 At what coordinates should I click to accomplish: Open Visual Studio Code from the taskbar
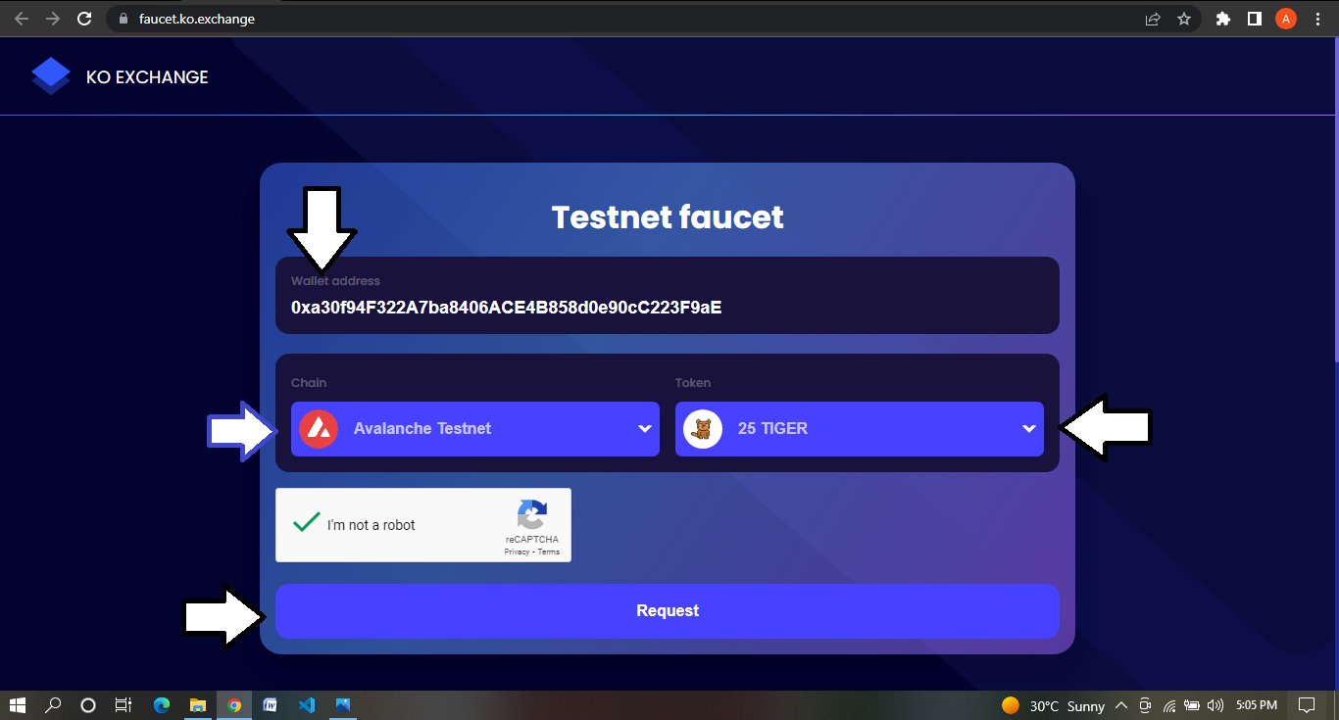(x=306, y=704)
